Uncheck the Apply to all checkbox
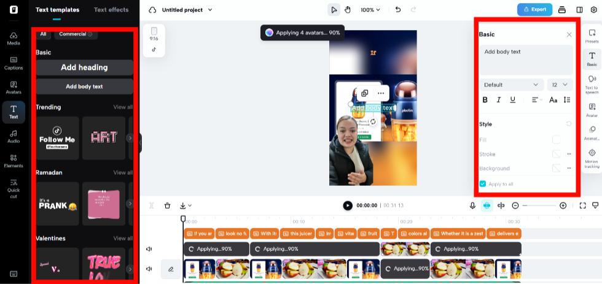 (x=483, y=183)
